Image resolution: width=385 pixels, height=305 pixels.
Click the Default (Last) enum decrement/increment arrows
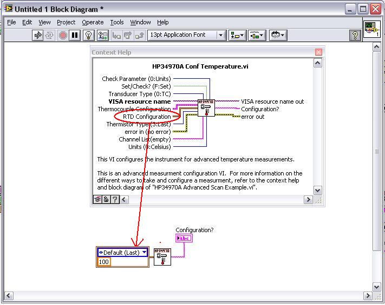click(101, 253)
